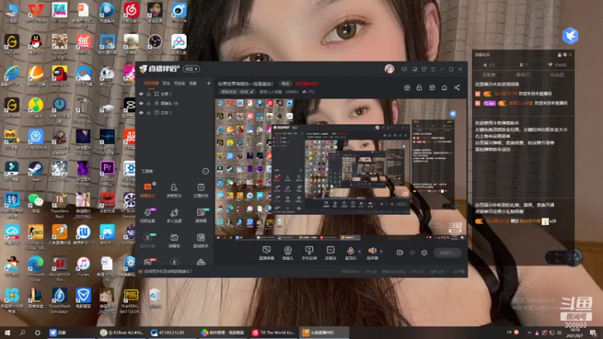Open the orange 弹幕助手 tool in toolbox
Screen dimensions: 603x339
pos(148,191)
